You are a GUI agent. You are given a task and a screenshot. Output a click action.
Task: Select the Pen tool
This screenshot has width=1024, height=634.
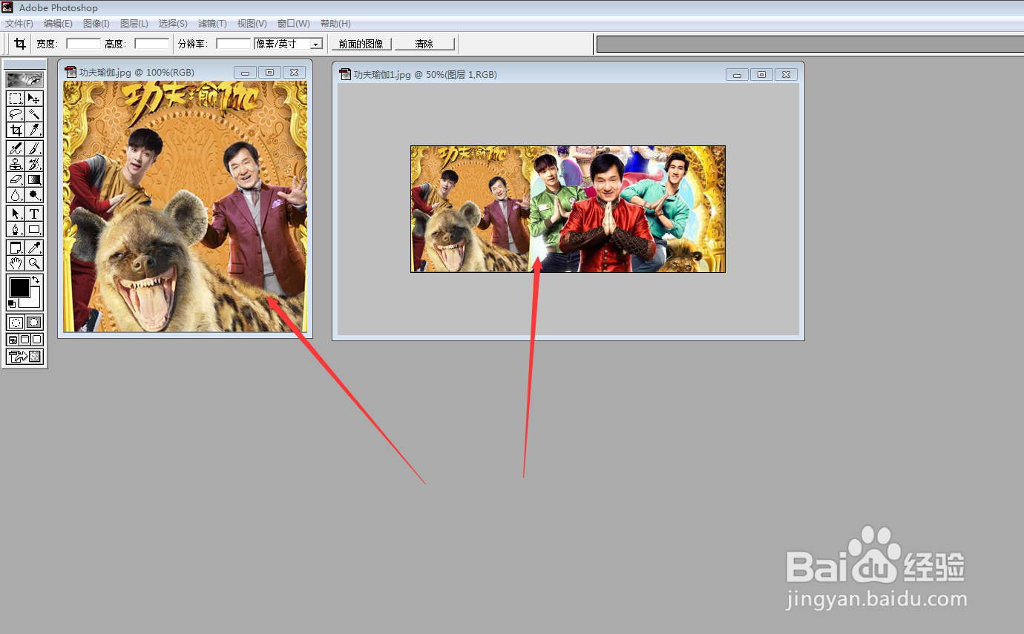click(16, 229)
